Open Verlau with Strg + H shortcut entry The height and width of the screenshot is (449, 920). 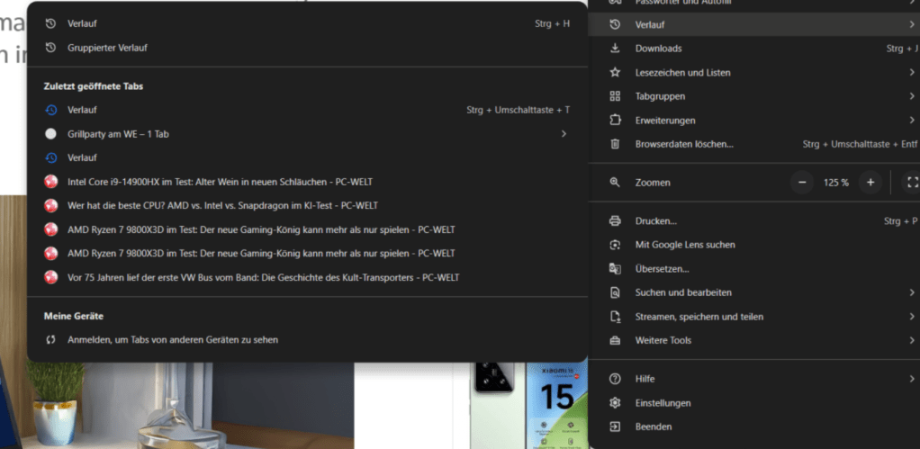pos(307,24)
